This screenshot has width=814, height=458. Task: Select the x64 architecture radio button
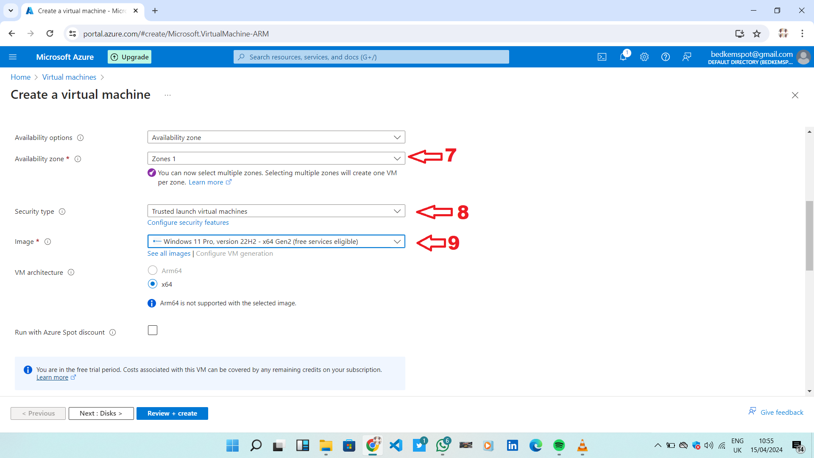click(x=153, y=284)
